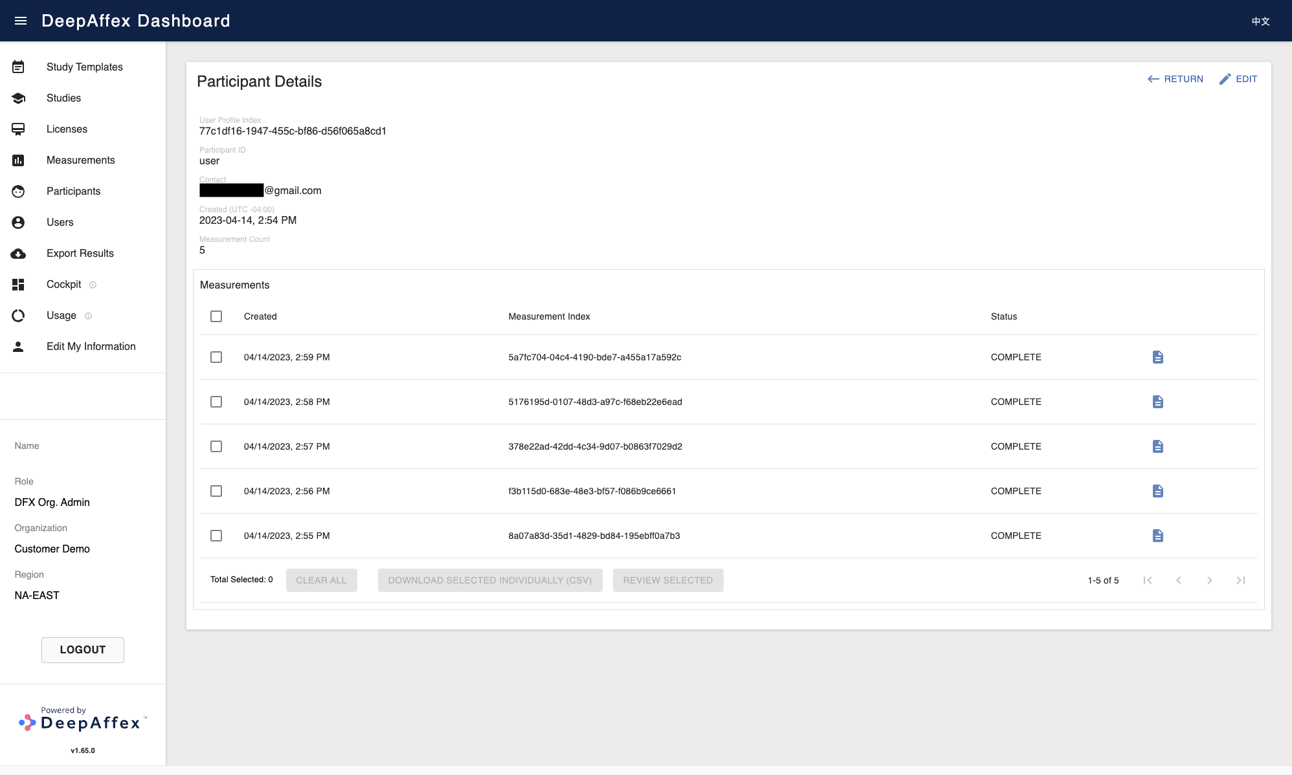The image size is (1292, 775).
Task: Check the 04/14/2023, 2:57 PM measurement
Action: (216, 446)
